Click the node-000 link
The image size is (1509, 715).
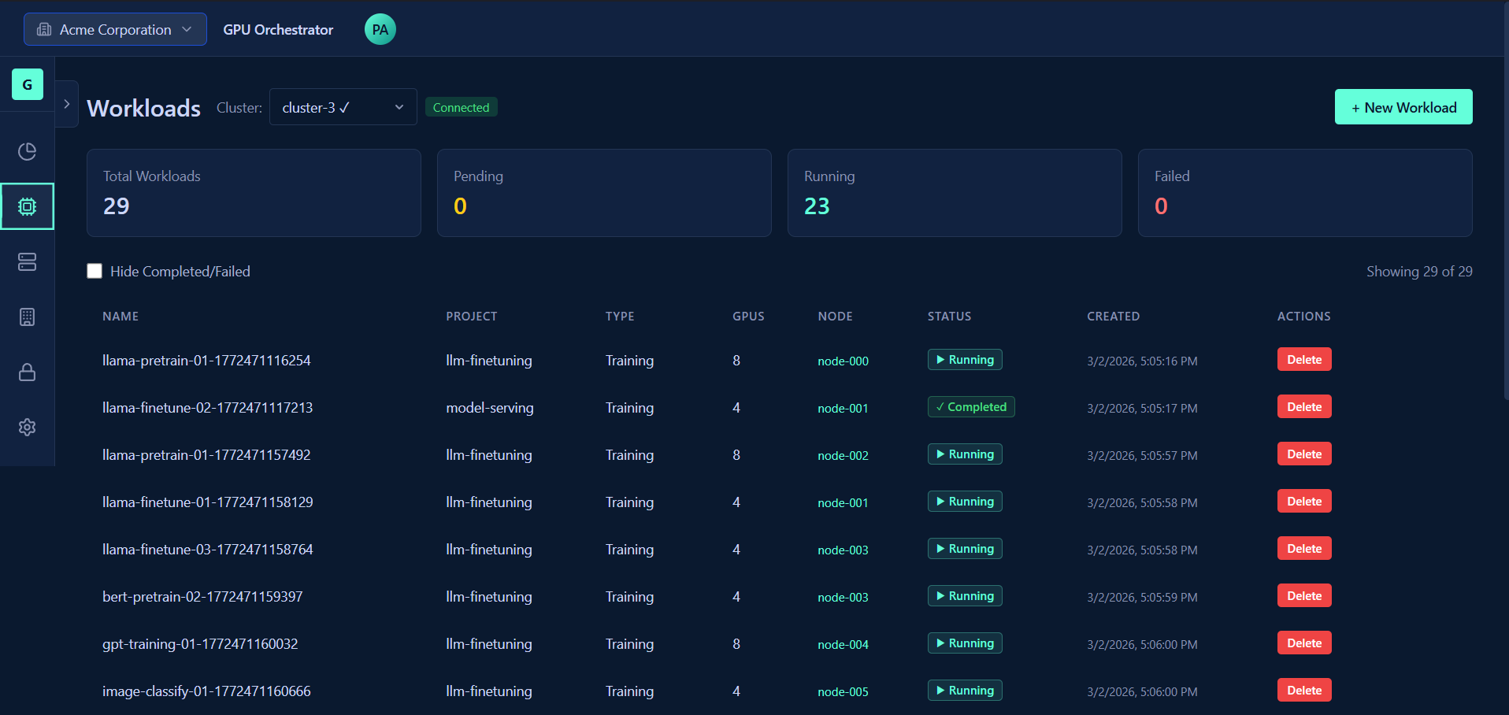(843, 361)
